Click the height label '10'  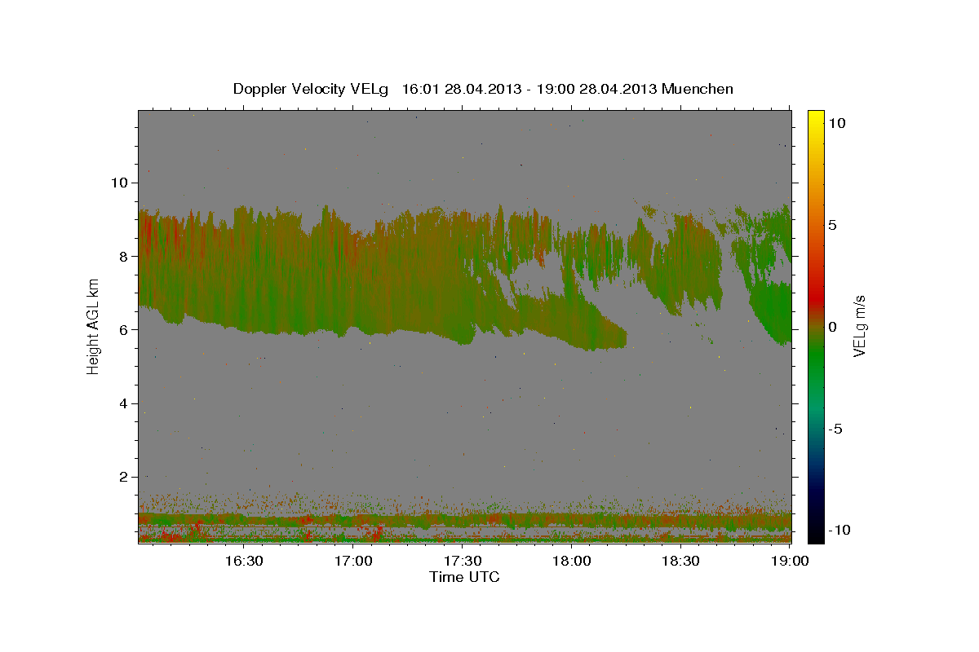tap(119, 183)
